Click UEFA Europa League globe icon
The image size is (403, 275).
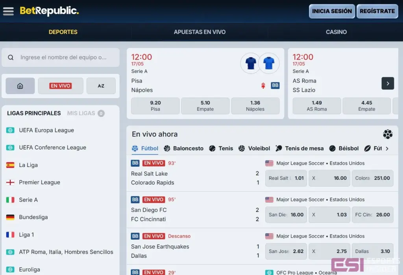pyautogui.click(x=10, y=130)
